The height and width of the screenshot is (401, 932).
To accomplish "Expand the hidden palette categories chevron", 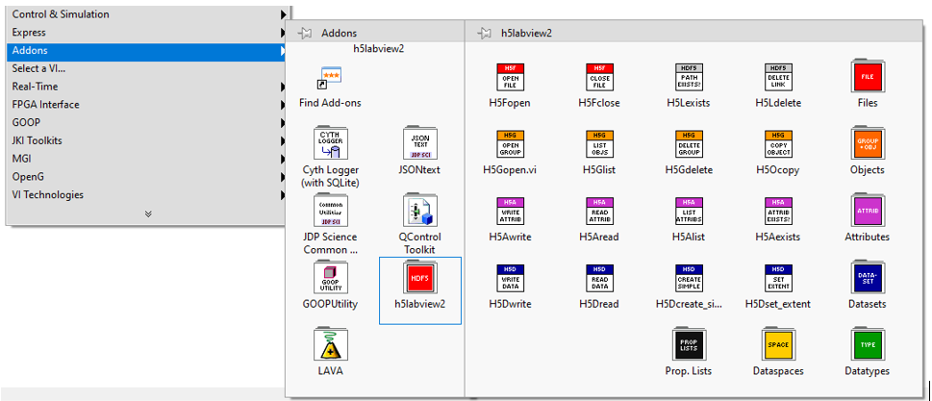I will (148, 213).
